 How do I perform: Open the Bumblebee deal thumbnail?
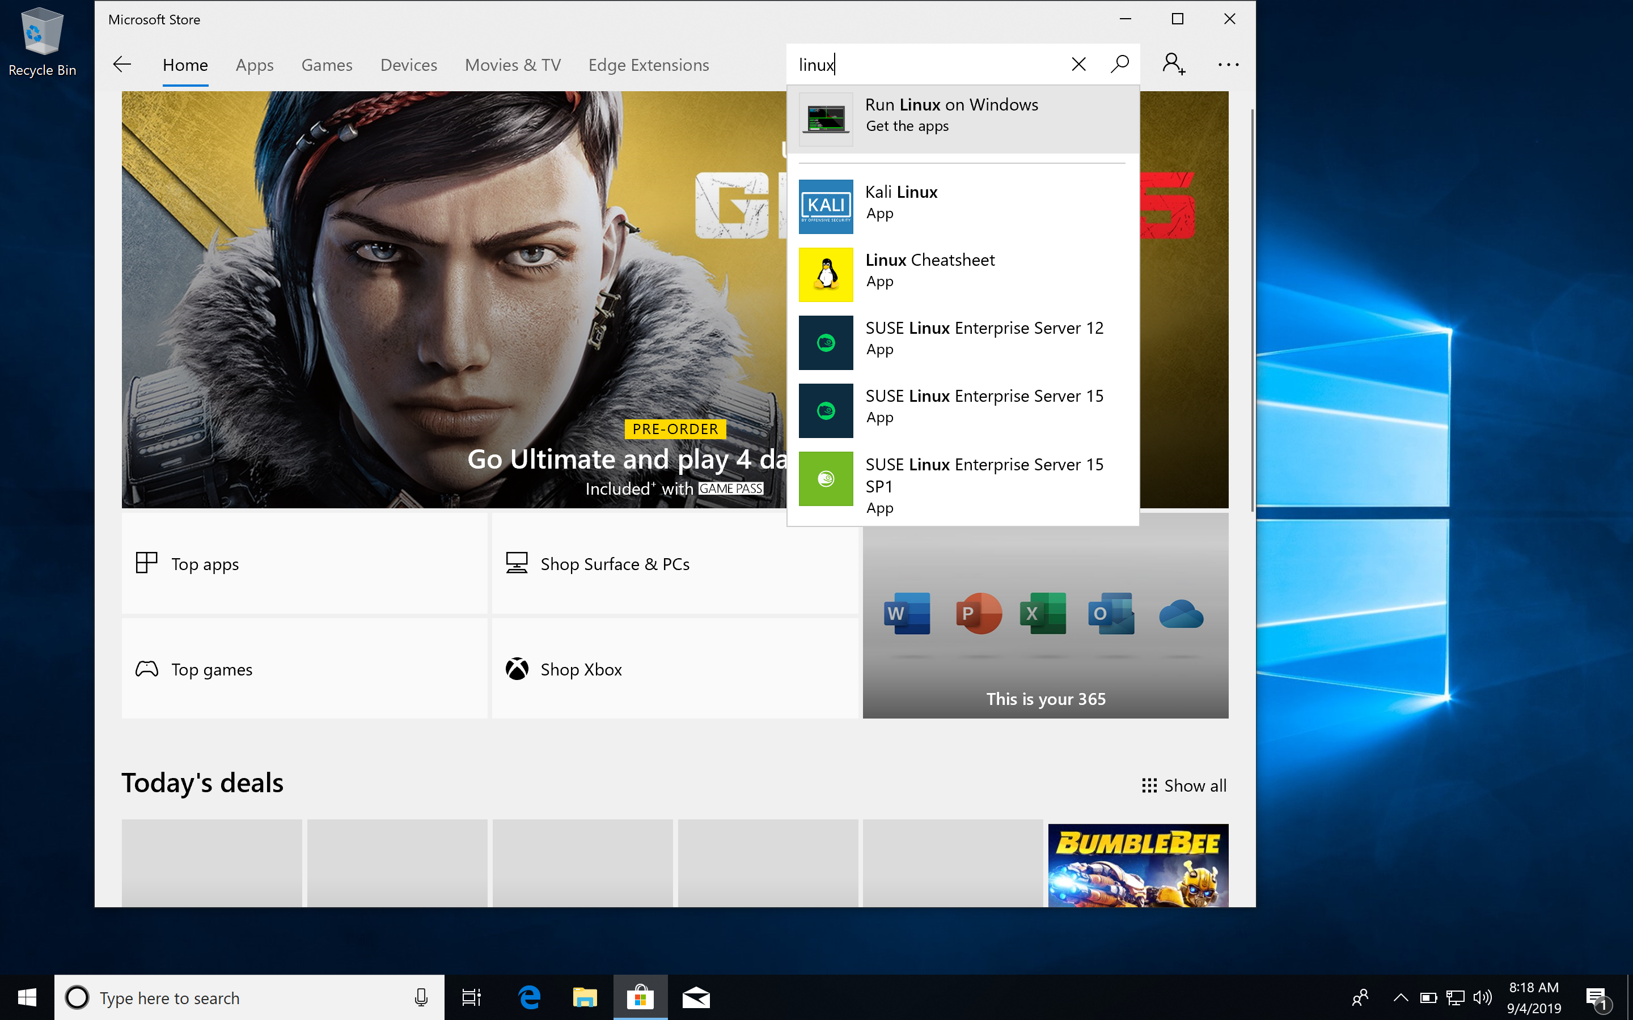[x=1137, y=864]
